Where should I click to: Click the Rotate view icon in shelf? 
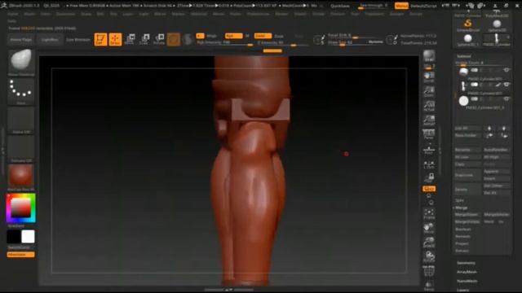point(429,257)
